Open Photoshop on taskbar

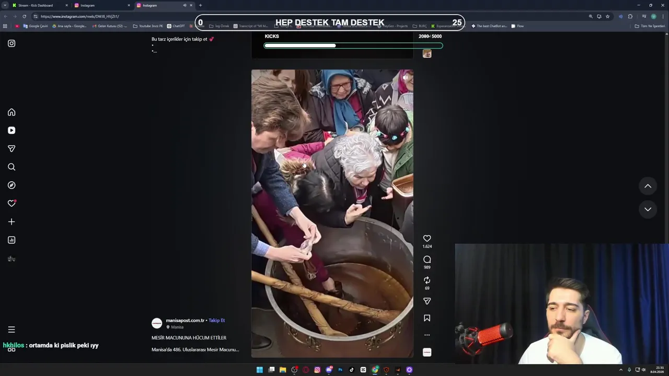tap(340, 370)
